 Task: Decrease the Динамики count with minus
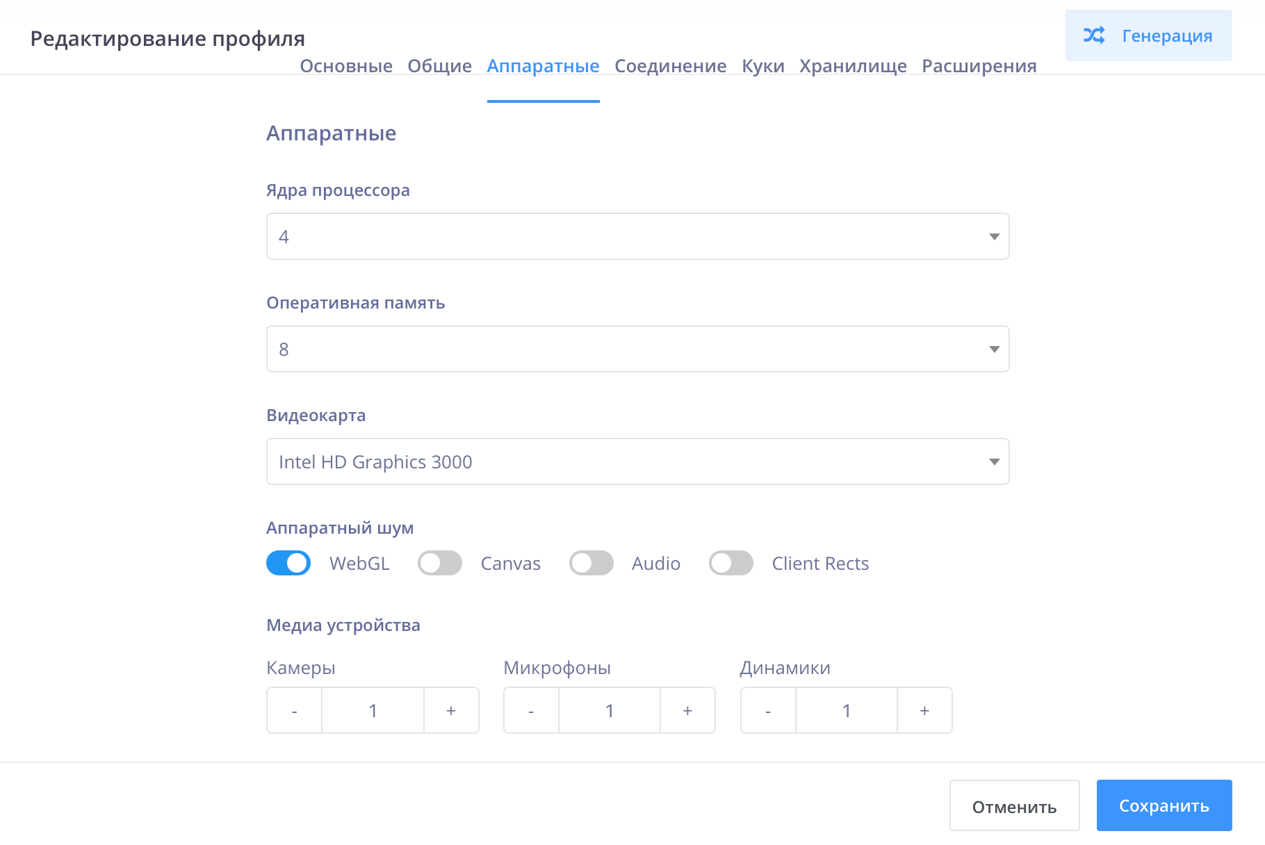pos(768,711)
